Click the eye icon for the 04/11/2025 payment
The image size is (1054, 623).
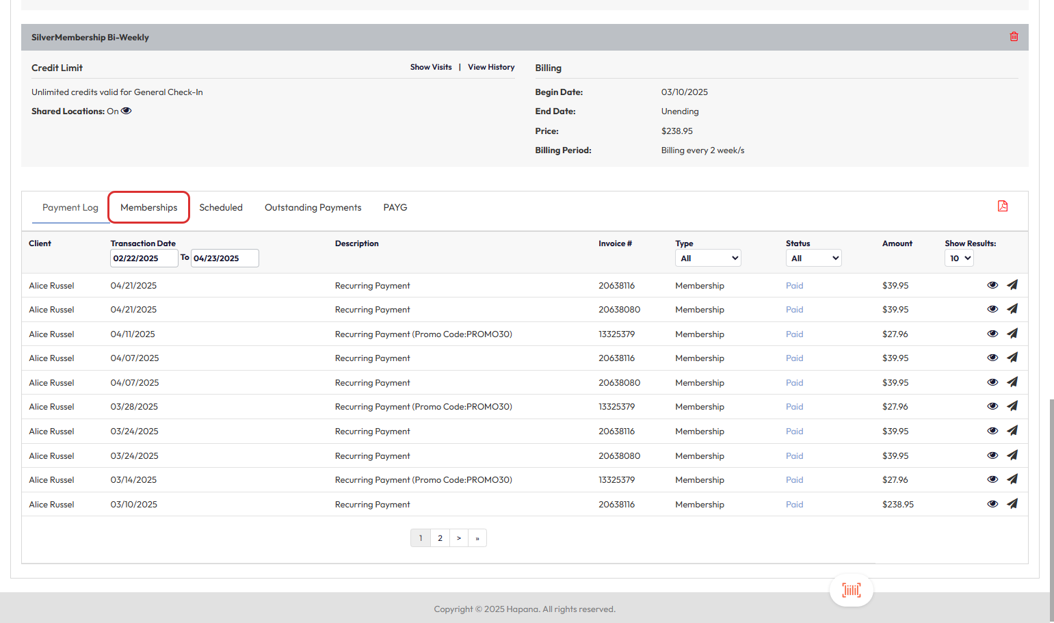pyautogui.click(x=992, y=334)
